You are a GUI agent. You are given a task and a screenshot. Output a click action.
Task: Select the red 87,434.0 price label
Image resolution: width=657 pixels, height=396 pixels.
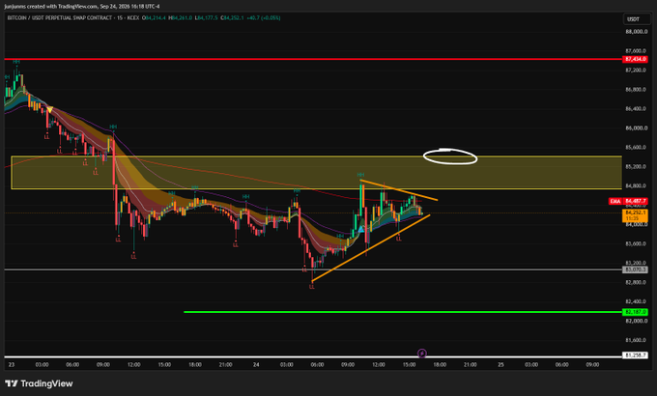pyautogui.click(x=636, y=59)
